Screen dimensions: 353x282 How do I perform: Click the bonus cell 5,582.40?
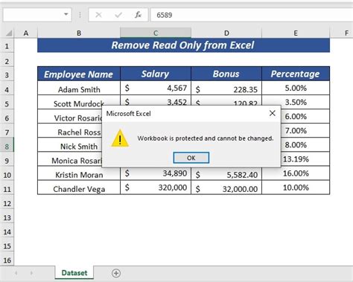point(226,174)
